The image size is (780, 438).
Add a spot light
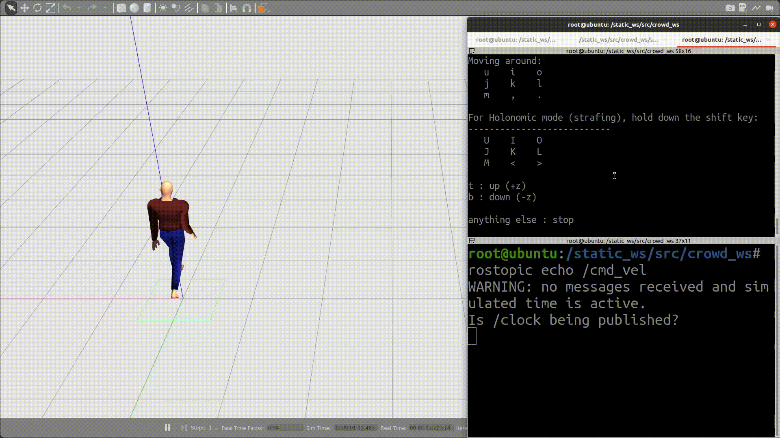pos(175,8)
